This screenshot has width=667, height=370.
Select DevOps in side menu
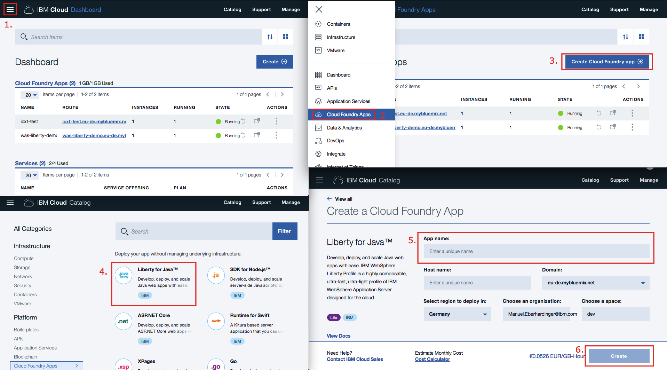[x=335, y=141]
